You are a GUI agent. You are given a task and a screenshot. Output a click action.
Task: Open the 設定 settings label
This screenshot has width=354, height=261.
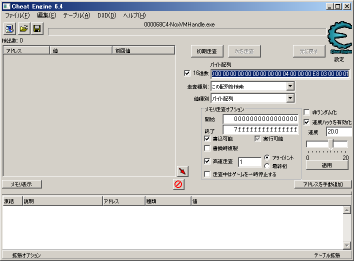click(x=339, y=59)
